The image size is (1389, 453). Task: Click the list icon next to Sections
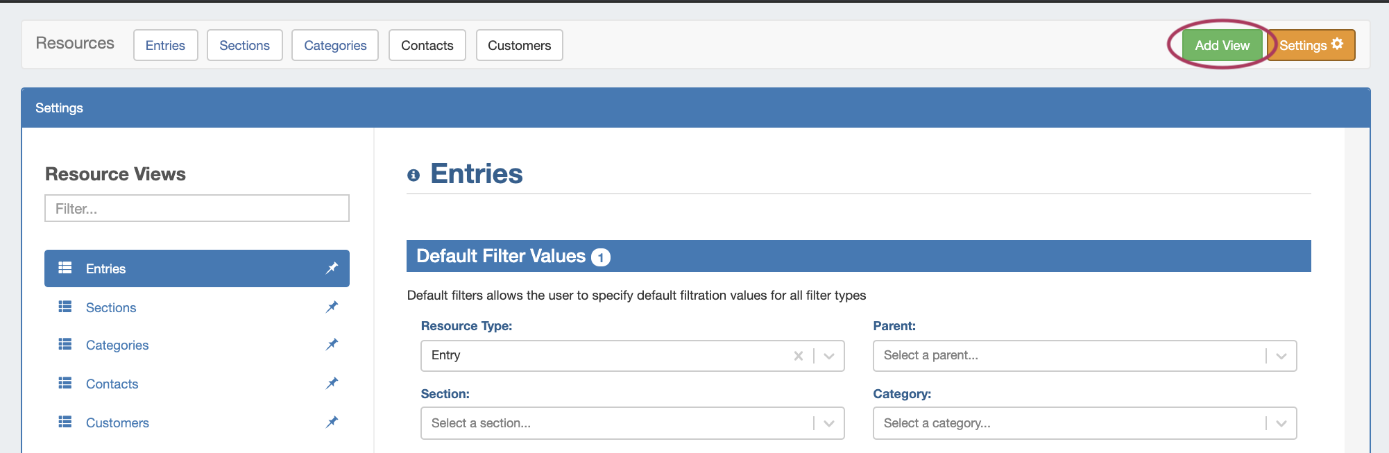(65, 307)
